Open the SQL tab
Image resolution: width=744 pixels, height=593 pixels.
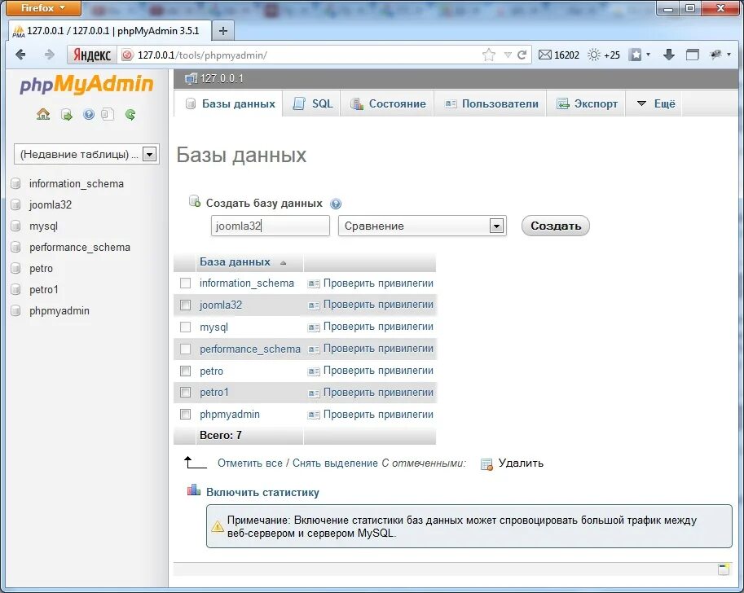[x=312, y=103]
